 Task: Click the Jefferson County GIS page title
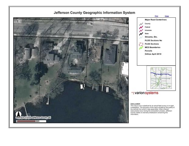[x=94, y=13]
